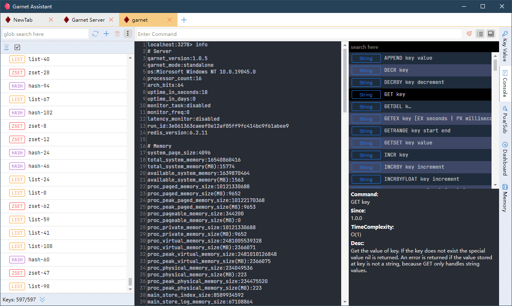This screenshot has height=306, width=512.
Task: Refresh the key list
Action: (x=96, y=34)
